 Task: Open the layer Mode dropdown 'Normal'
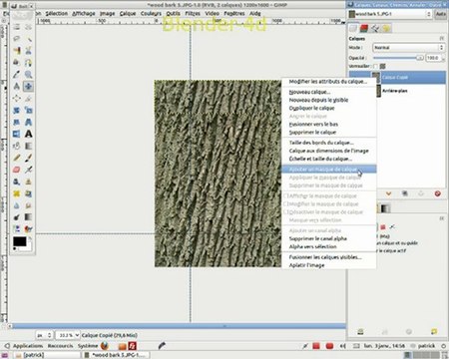[408, 48]
